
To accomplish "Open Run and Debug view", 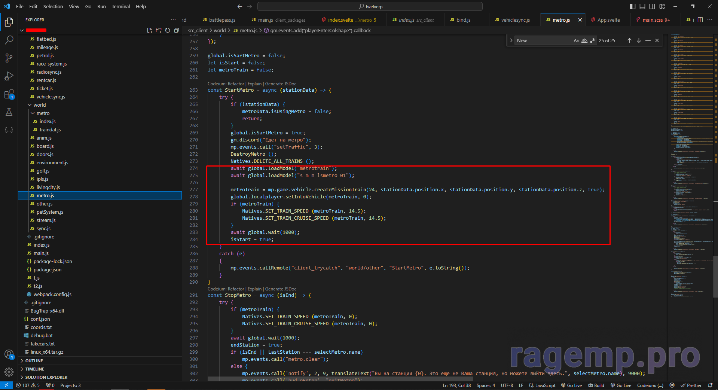I will pyautogui.click(x=9, y=76).
